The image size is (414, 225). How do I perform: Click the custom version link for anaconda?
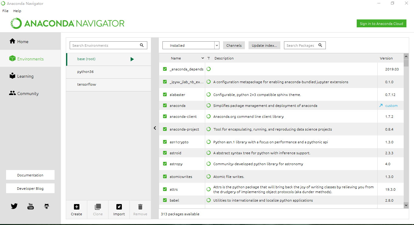tap(391, 106)
